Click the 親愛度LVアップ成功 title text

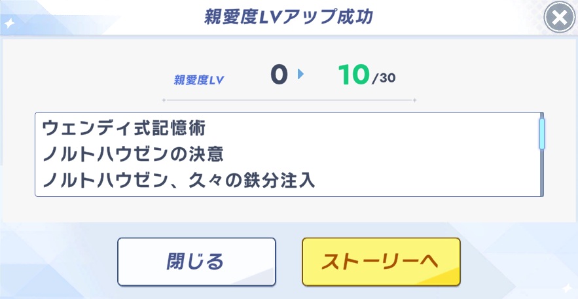click(x=289, y=17)
